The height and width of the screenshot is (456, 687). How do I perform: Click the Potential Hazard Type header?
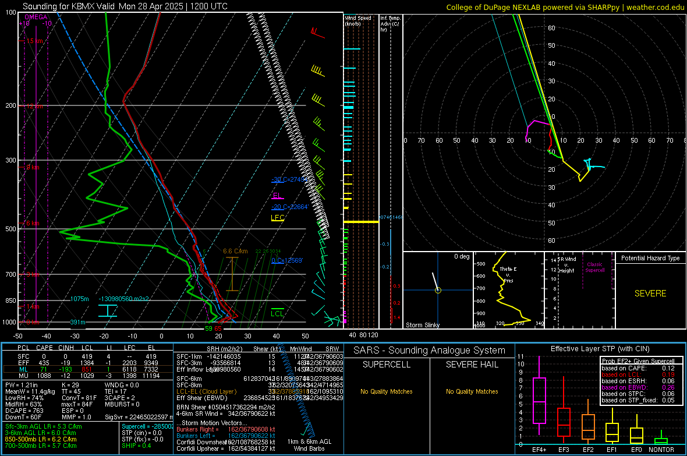(x=650, y=258)
